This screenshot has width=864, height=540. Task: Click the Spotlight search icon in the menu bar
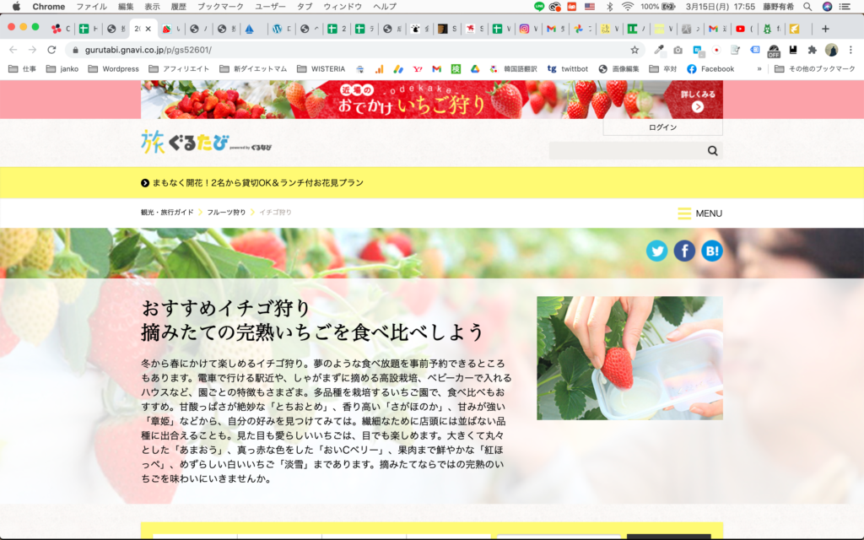point(807,6)
